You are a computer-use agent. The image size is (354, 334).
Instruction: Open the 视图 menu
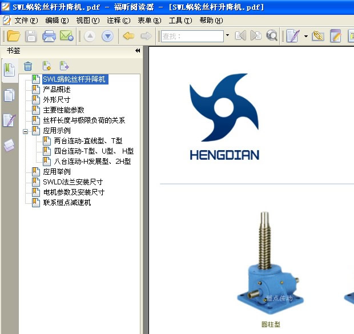[x=87, y=20]
